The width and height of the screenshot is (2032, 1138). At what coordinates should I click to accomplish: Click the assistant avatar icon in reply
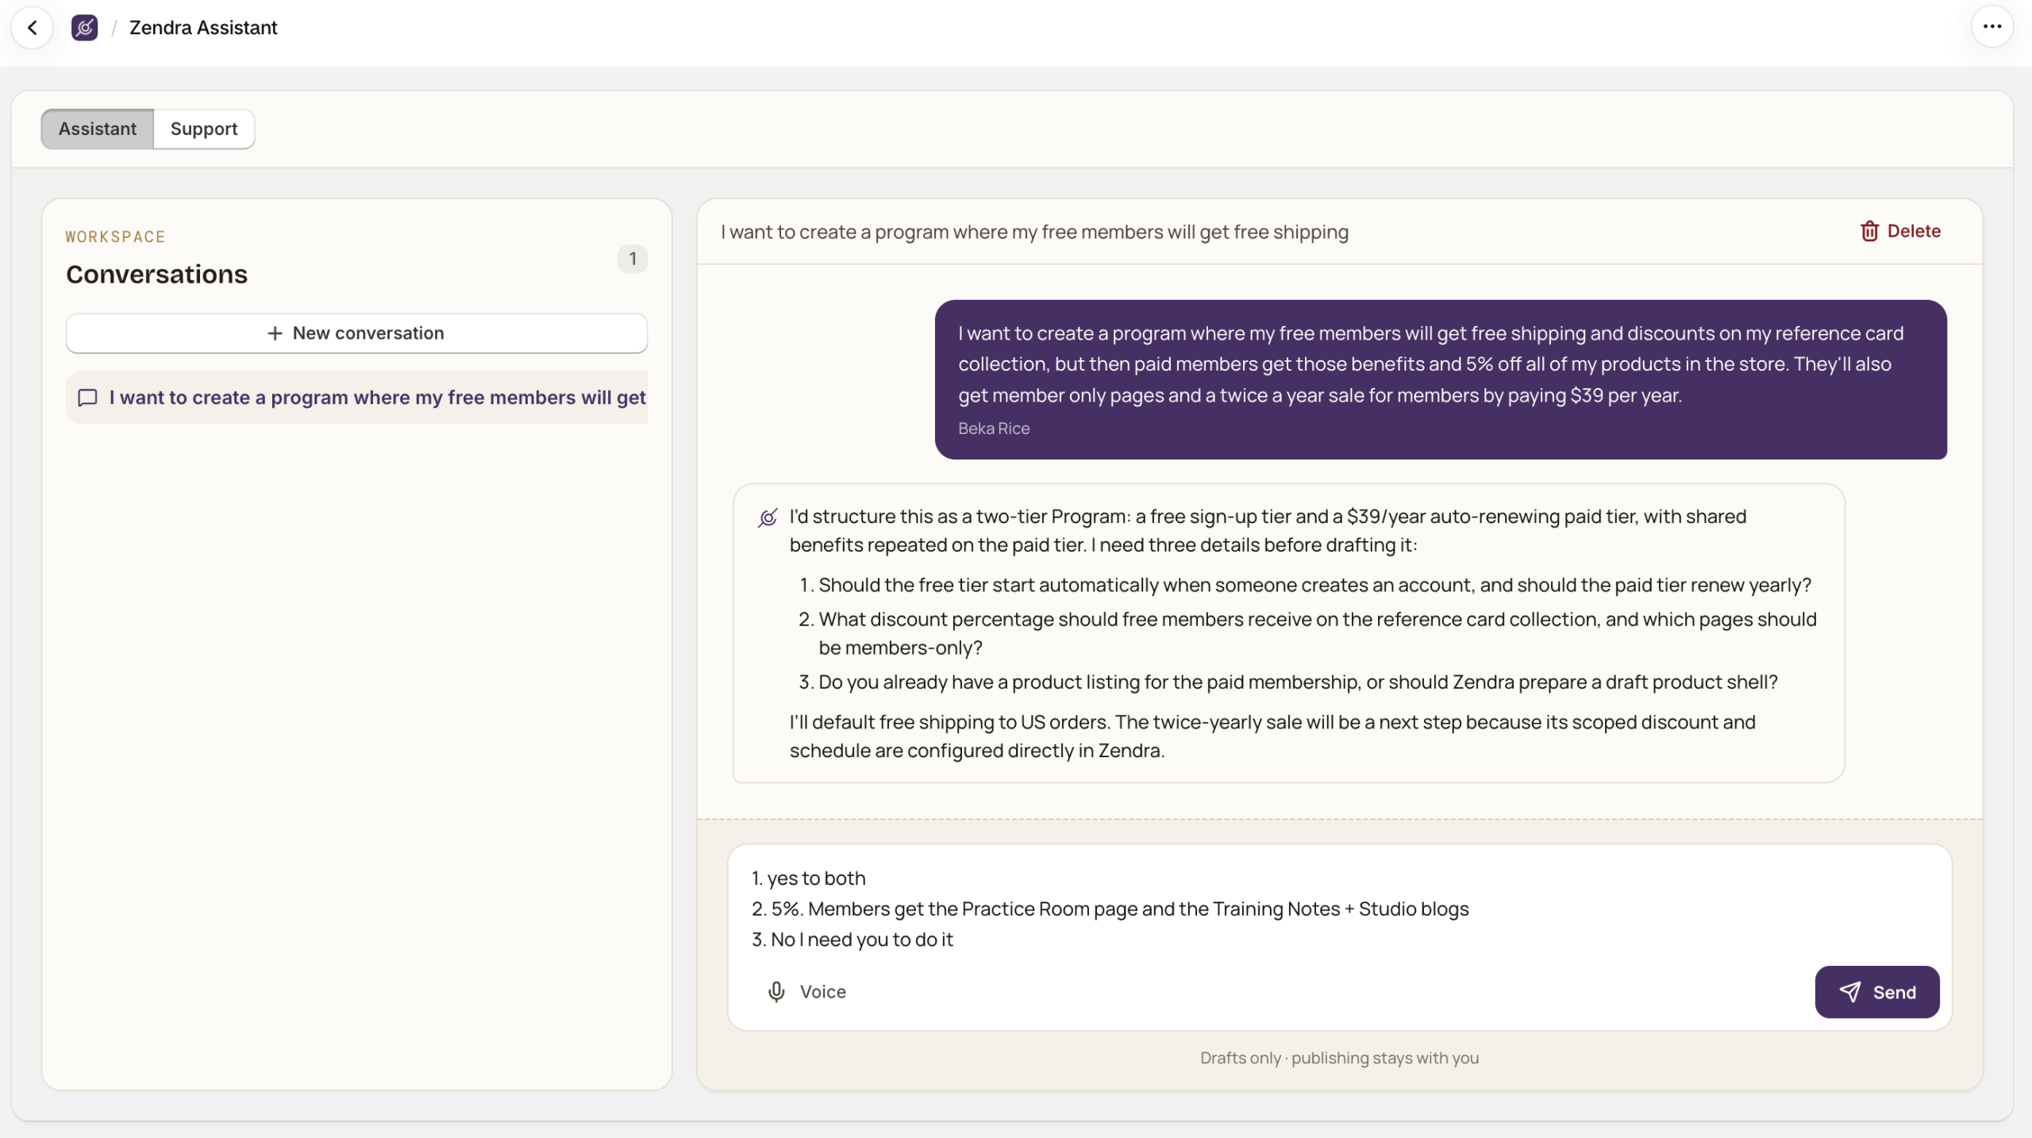click(768, 518)
